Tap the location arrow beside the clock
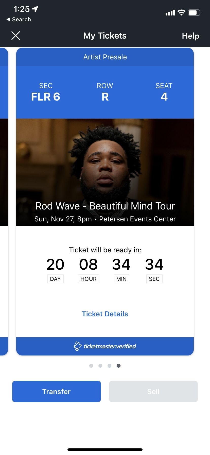The height and width of the screenshot is (455, 210). [x=34, y=9]
